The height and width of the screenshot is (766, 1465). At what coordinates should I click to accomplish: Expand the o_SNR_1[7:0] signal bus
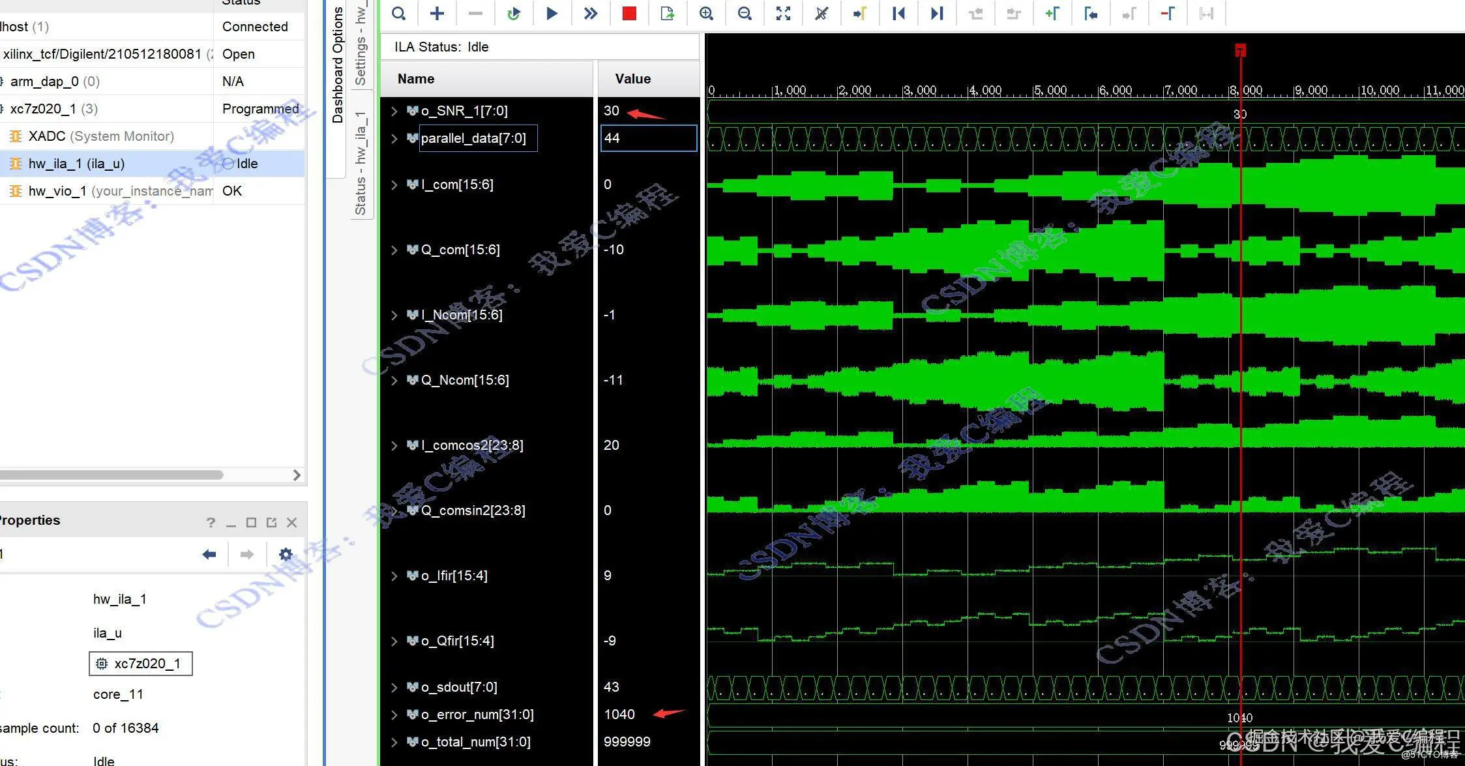click(x=394, y=111)
